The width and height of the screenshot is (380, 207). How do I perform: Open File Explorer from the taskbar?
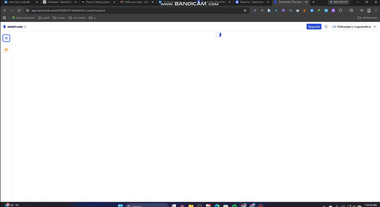191,206
